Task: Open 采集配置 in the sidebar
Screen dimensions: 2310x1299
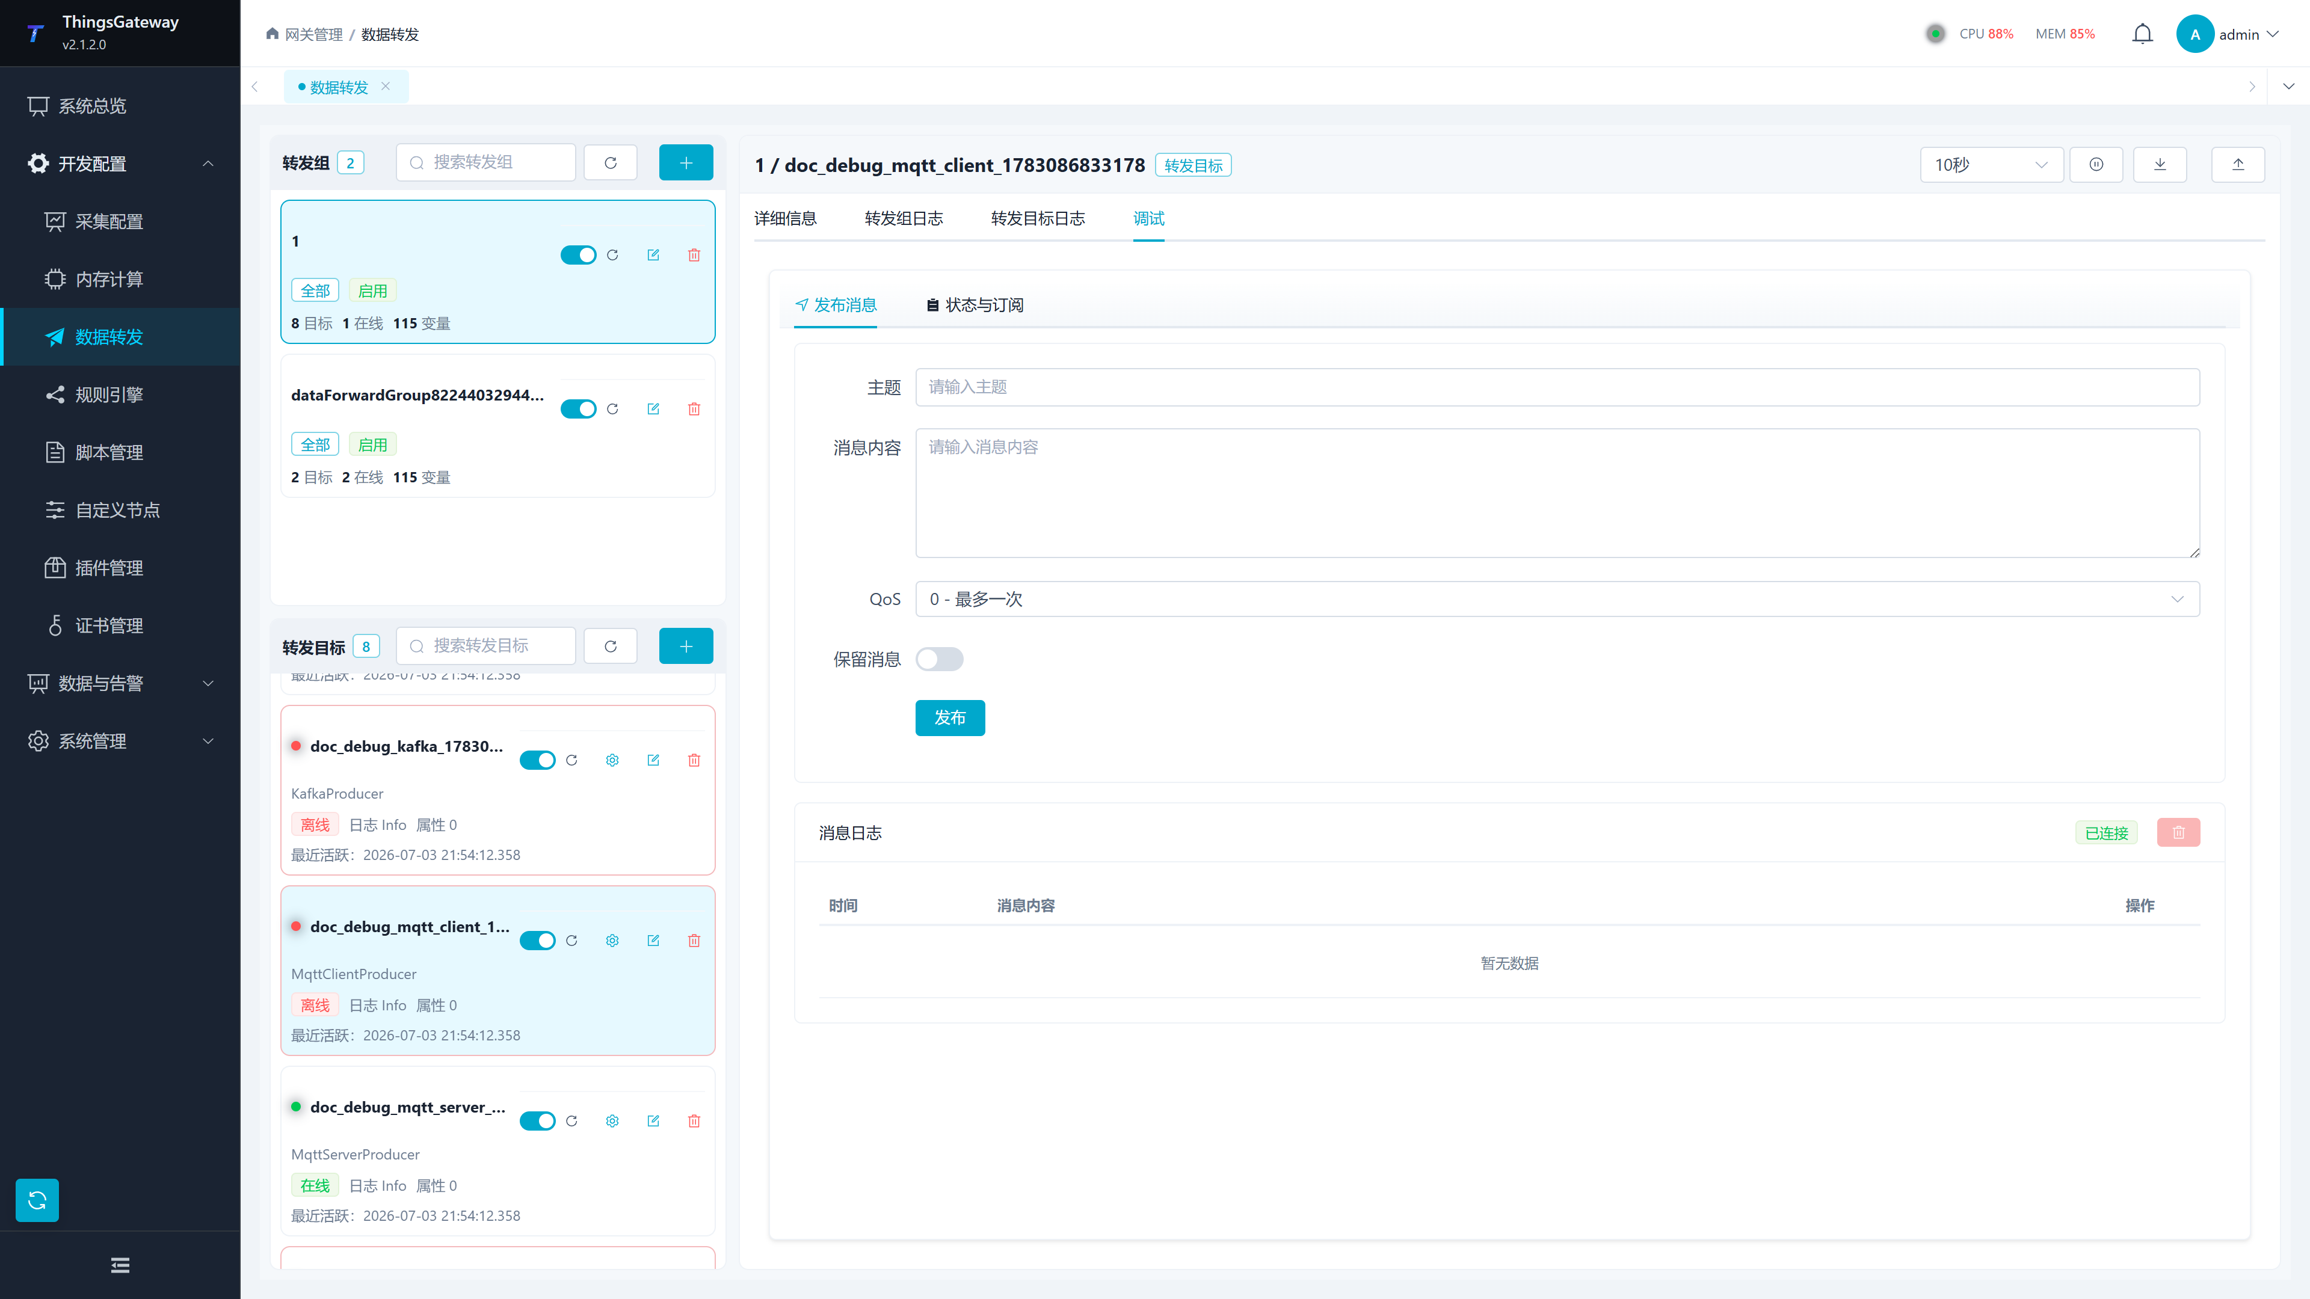Action: coord(120,221)
